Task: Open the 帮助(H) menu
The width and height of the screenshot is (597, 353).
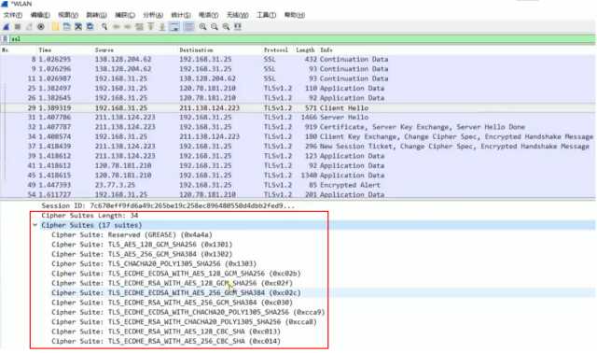Action: tap(295, 15)
